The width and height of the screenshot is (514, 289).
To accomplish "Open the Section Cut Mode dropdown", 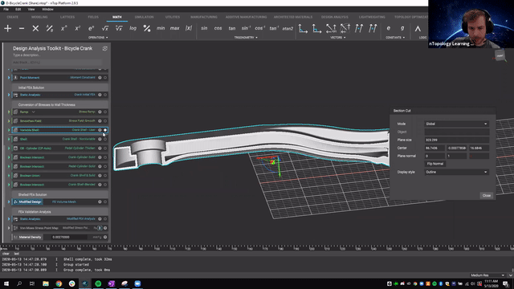I will coord(456,124).
